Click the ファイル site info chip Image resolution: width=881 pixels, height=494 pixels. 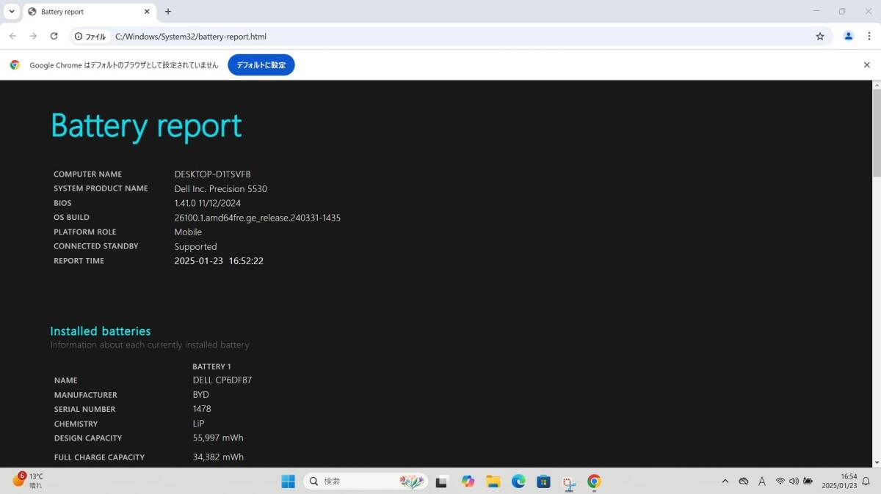pos(90,36)
